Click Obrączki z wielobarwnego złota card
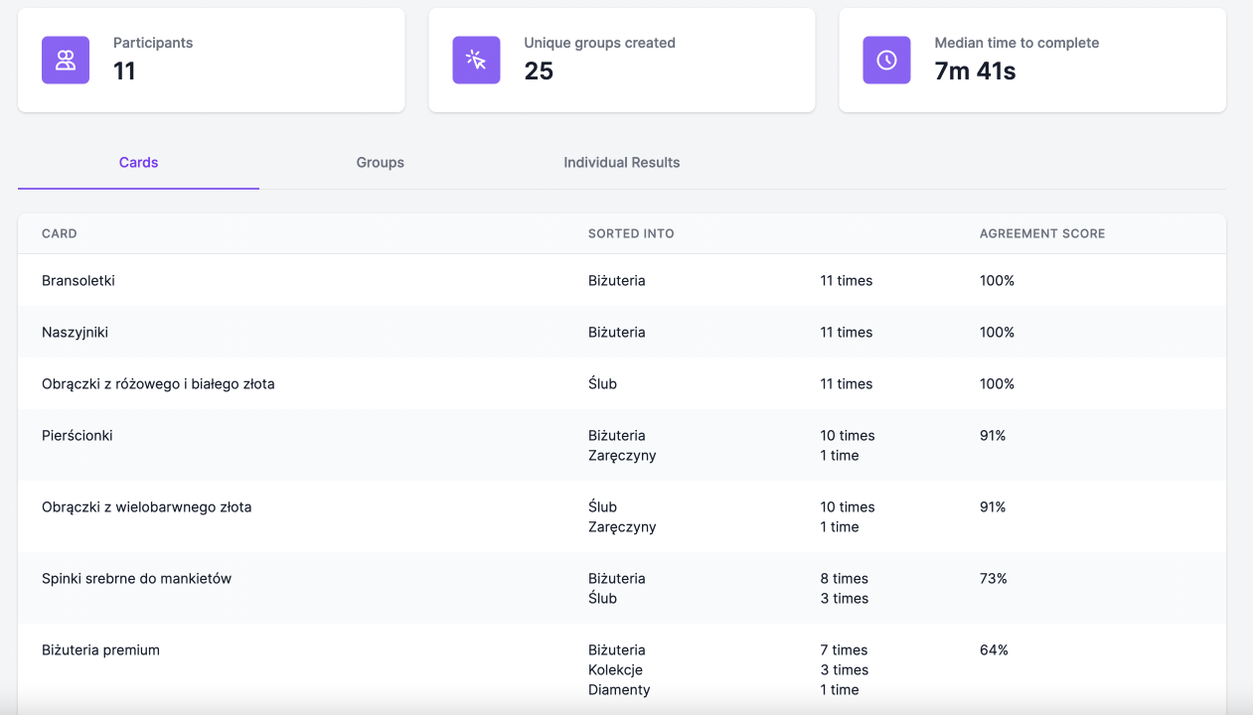This screenshot has height=715, width=1253. tap(146, 507)
